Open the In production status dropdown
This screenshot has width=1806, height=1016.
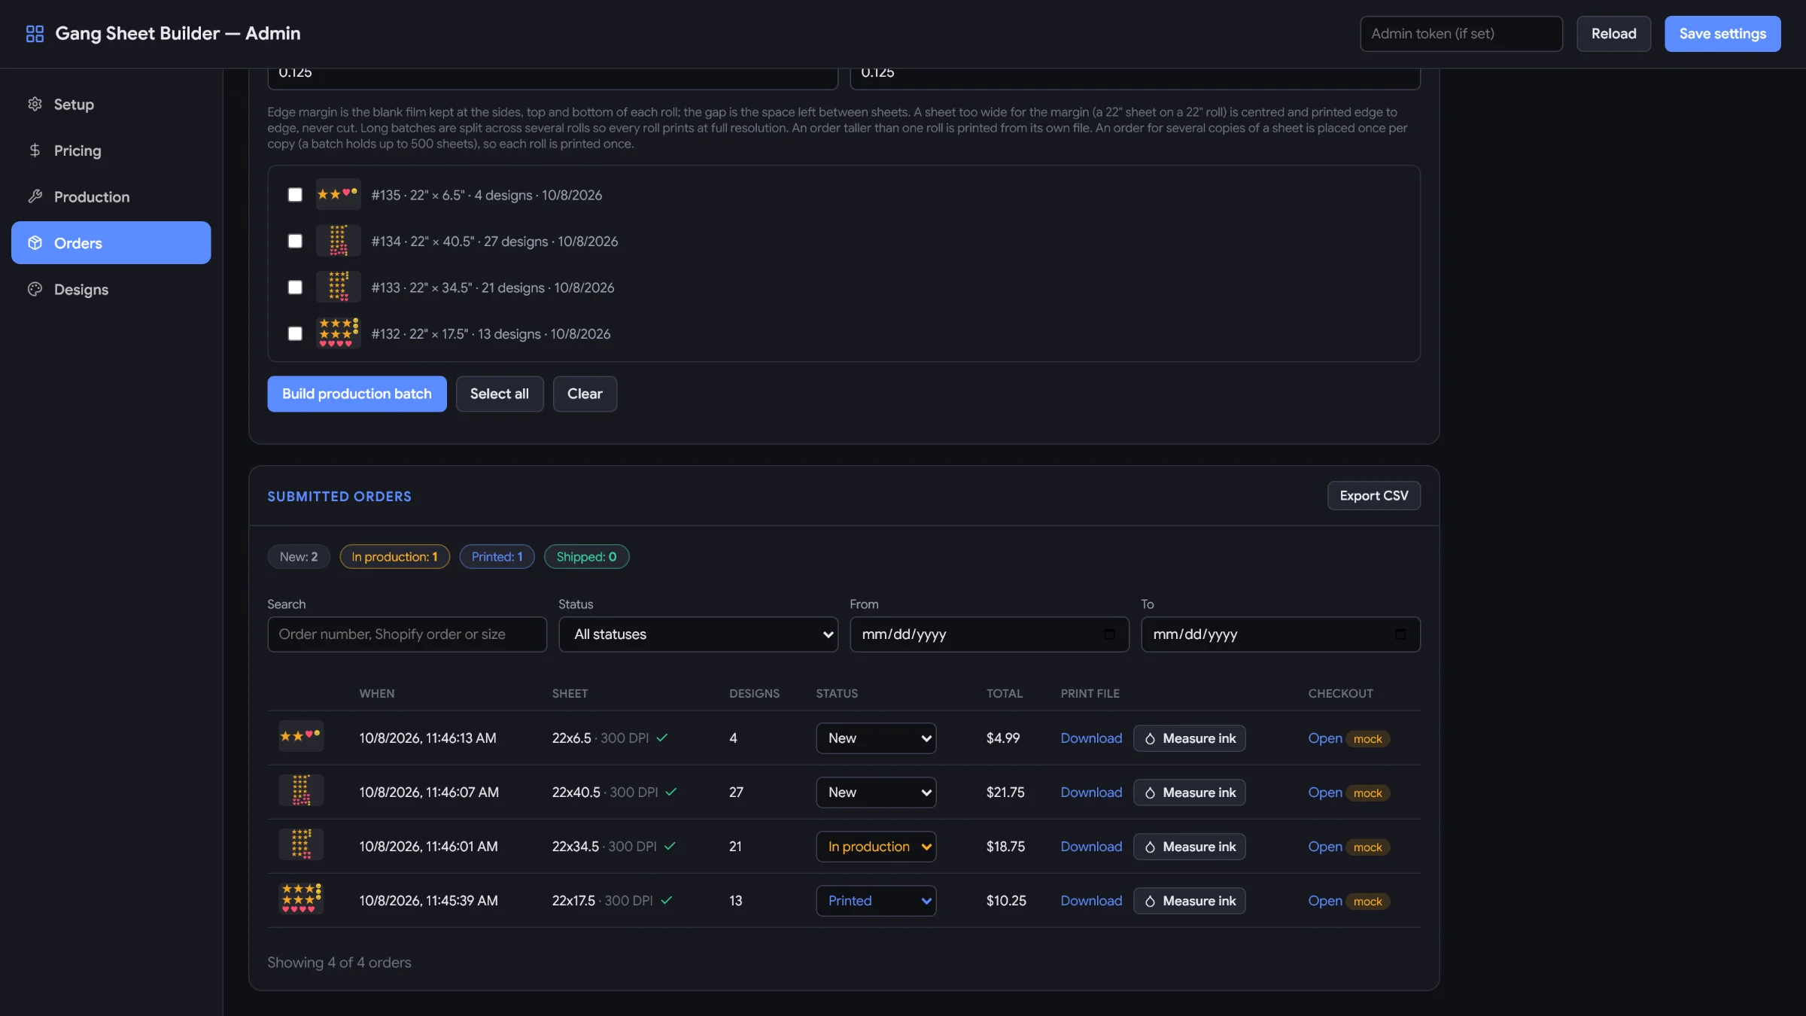pyautogui.click(x=876, y=847)
